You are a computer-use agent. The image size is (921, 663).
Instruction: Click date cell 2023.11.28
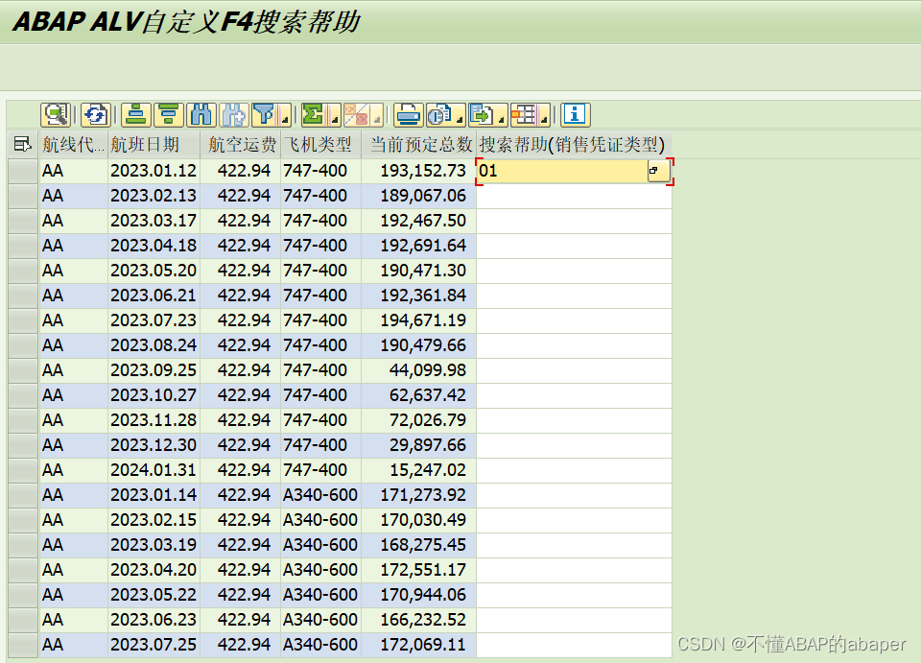pyautogui.click(x=153, y=420)
